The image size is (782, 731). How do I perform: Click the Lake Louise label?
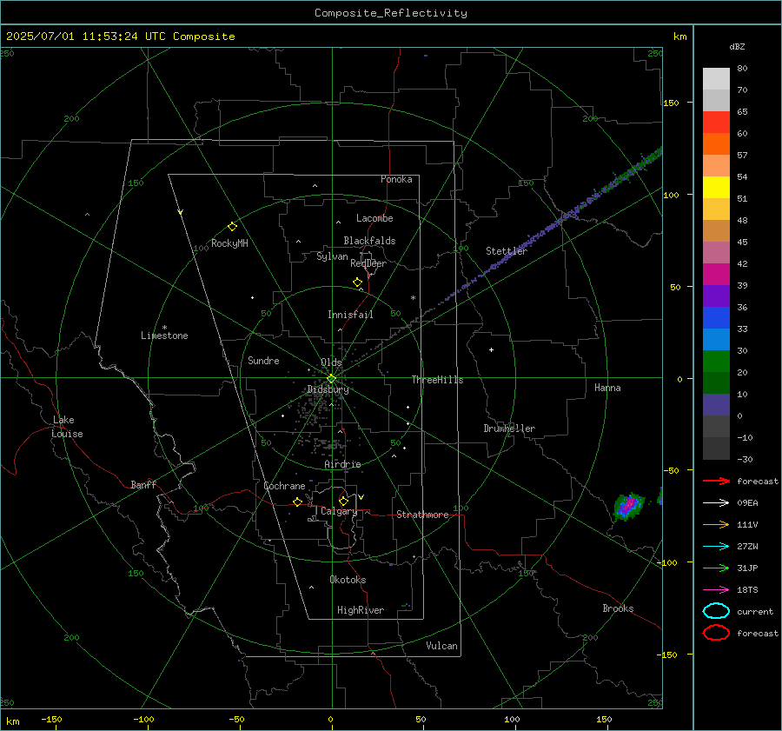(x=67, y=427)
